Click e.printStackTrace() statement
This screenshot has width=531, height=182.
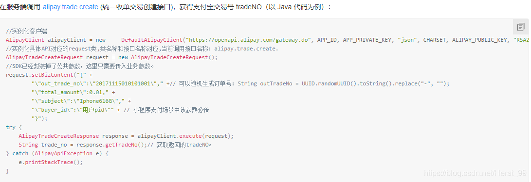tap(51, 162)
